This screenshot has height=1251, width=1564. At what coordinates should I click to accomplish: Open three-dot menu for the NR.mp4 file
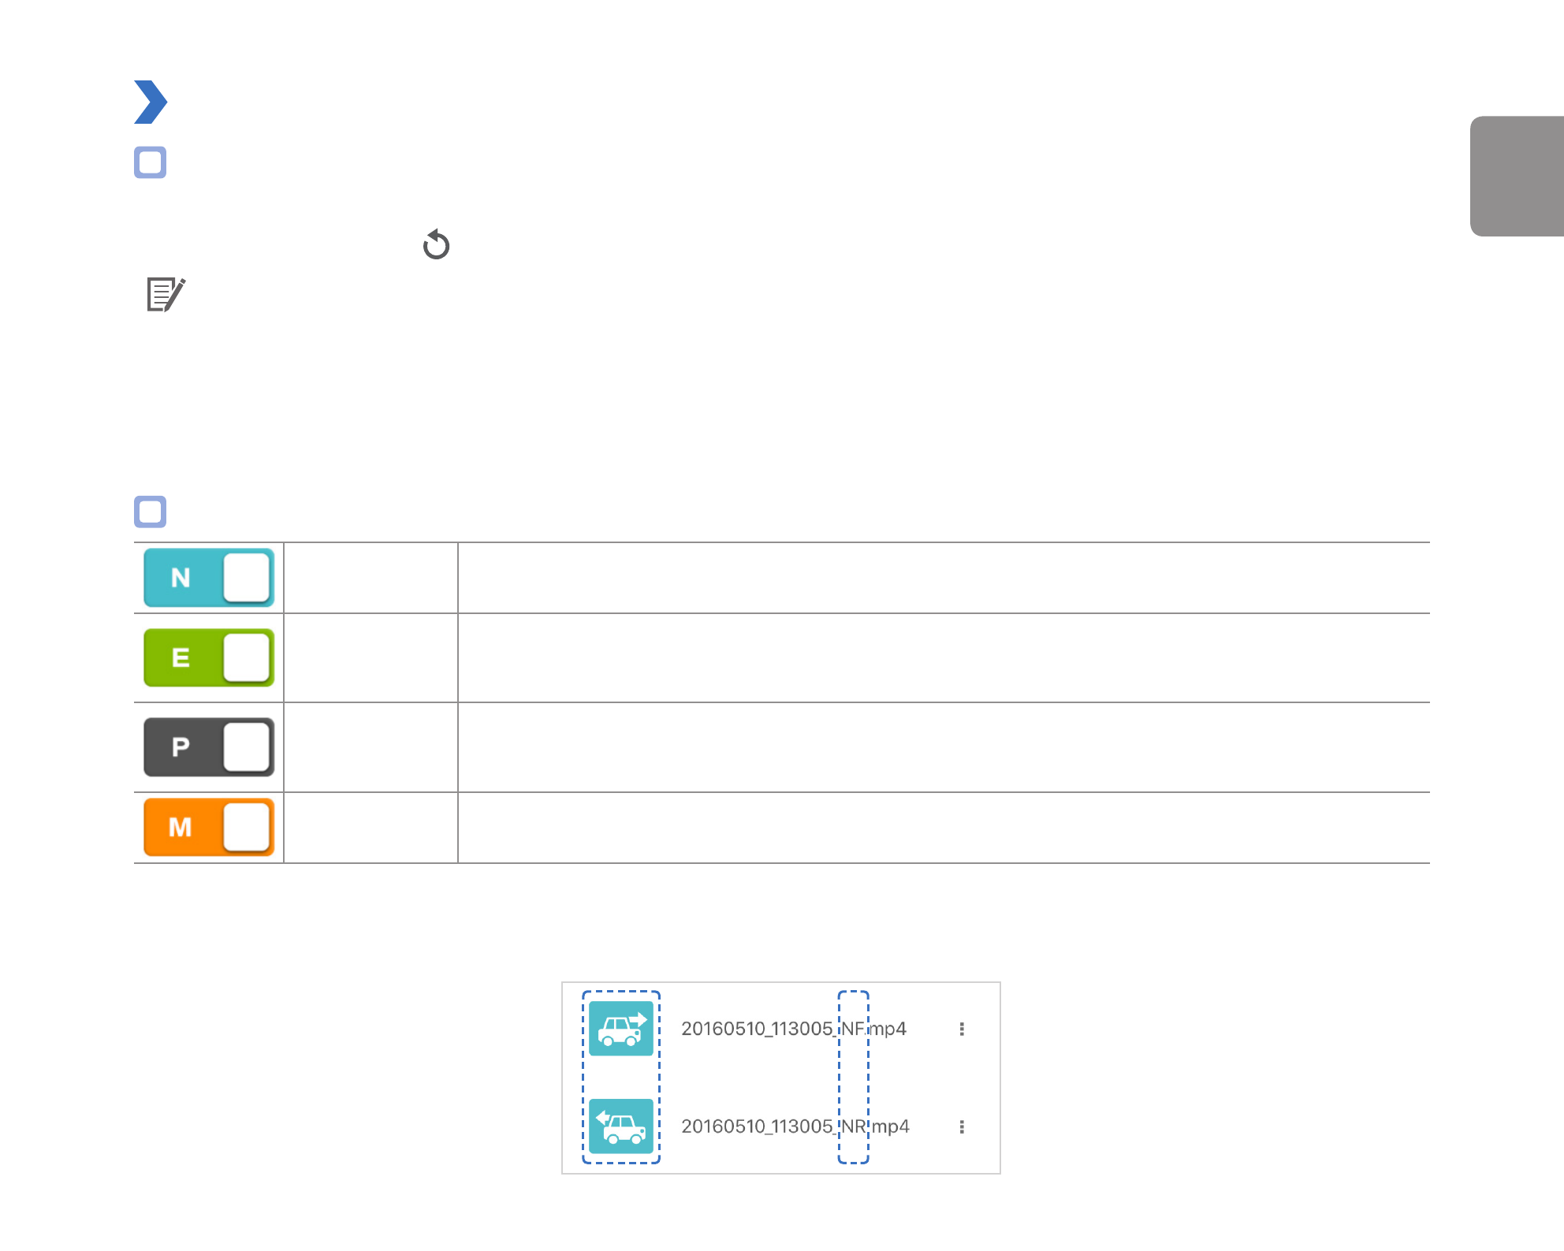(962, 1126)
